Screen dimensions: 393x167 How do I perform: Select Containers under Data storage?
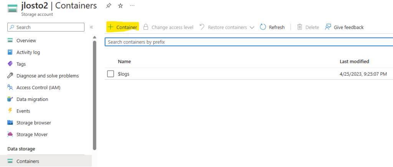[28, 161]
